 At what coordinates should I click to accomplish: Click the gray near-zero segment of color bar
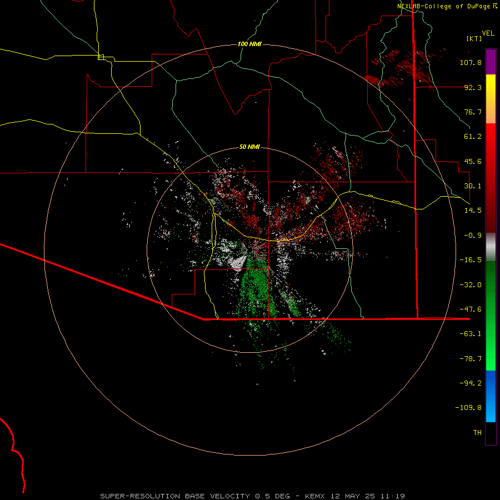(x=491, y=246)
